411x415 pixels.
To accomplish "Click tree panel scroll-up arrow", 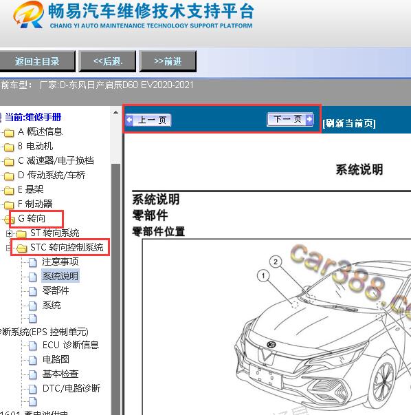I will tap(115, 112).
